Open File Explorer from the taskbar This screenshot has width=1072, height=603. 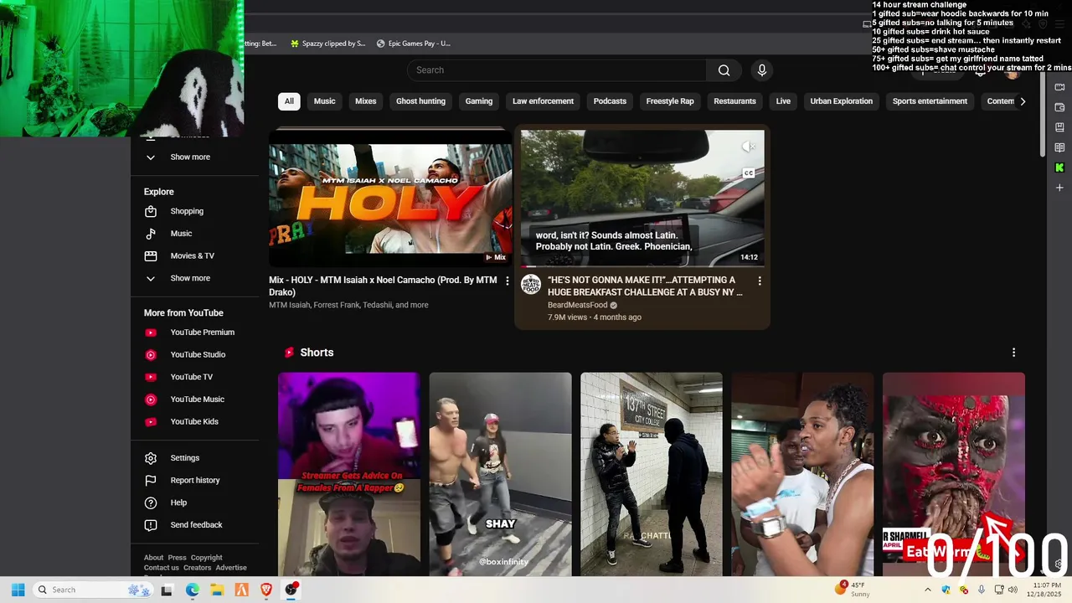(217, 590)
